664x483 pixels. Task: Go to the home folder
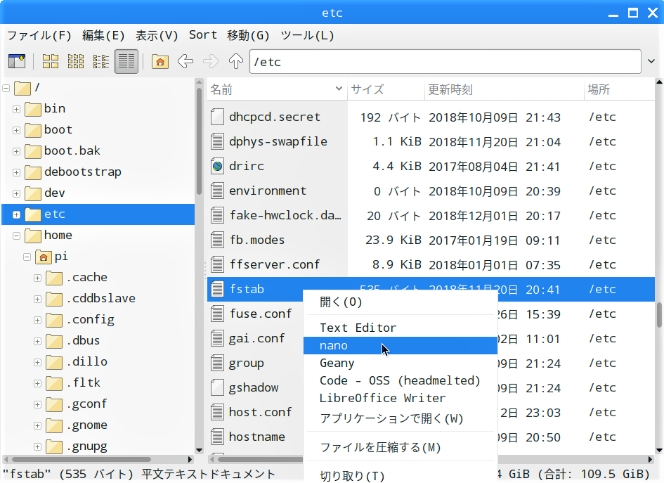(160, 61)
